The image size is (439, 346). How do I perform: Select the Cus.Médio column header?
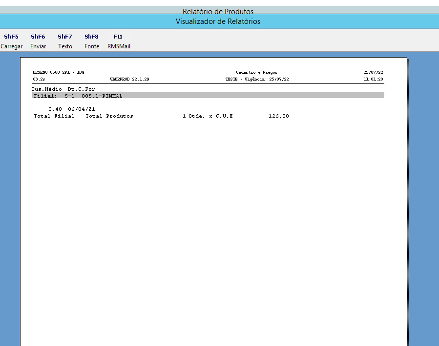pos(46,89)
